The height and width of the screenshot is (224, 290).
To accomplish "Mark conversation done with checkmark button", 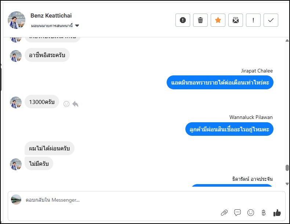I will click(x=271, y=20).
